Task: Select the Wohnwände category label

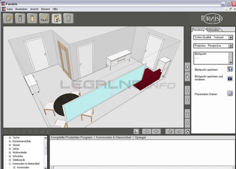Action: point(19,153)
